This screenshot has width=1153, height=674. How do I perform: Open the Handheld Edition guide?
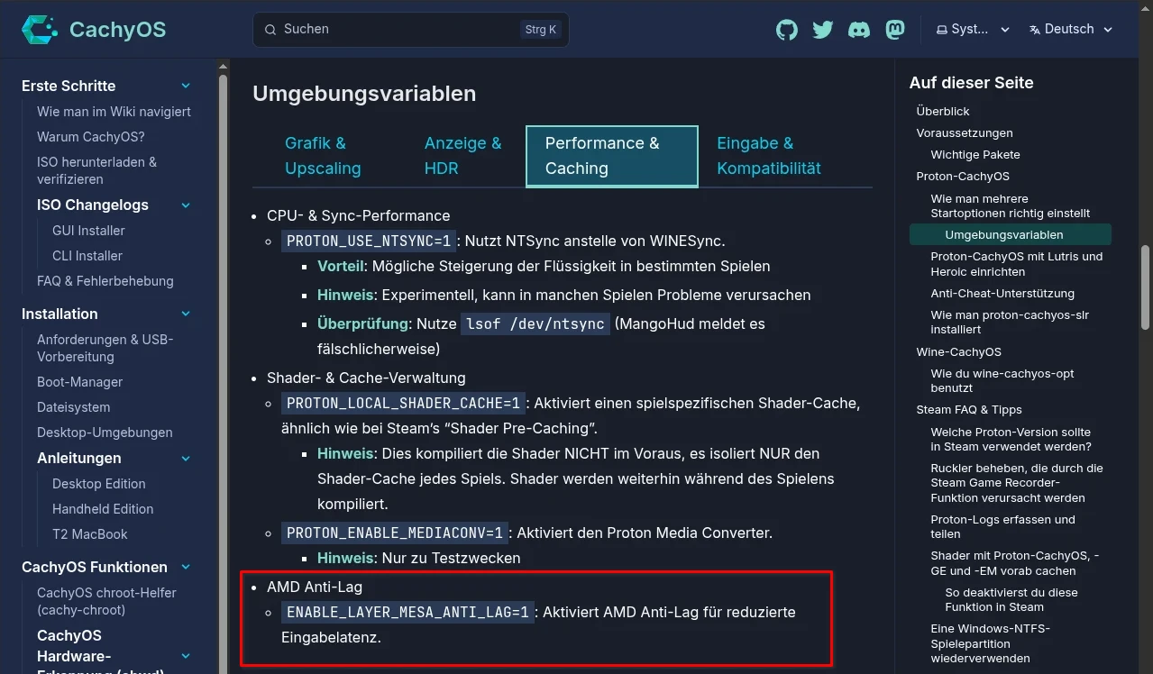pos(103,509)
